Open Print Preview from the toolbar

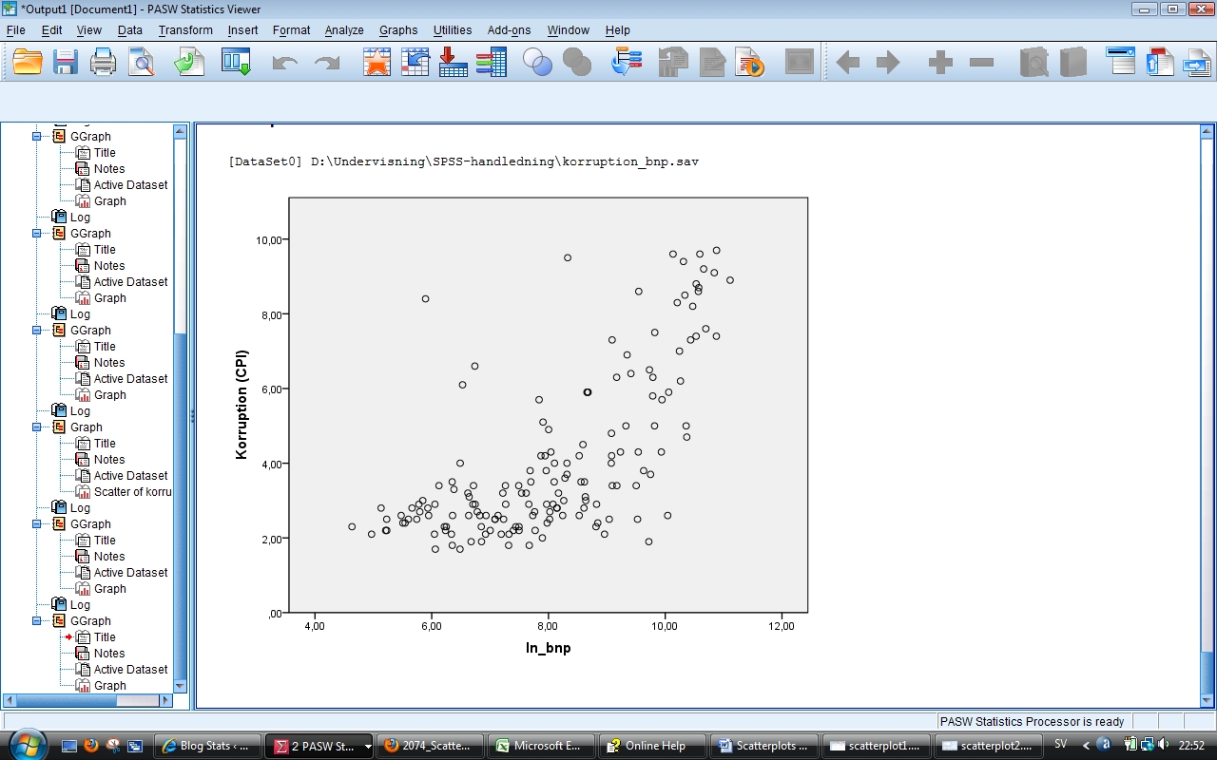(141, 62)
